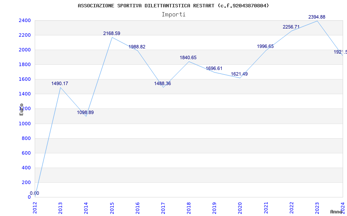This screenshot has height=216, width=347.
Task: Click the 1800 y-axis tick label
Action: (25, 64)
